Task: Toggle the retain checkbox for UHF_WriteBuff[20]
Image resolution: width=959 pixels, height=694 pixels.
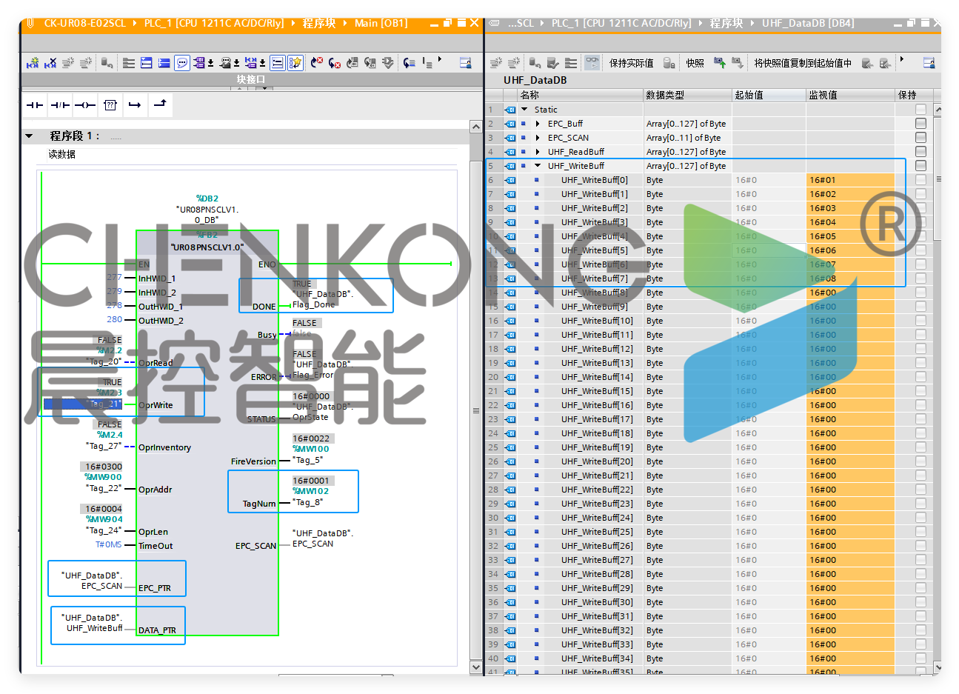Action: coord(920,461)
